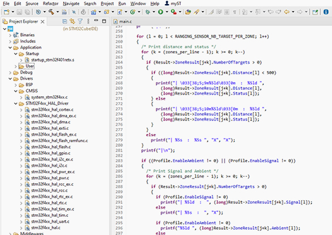Click the build target gear icon
Image resolution: width=332 pixels, height=235 pixels.
(38, 12)
